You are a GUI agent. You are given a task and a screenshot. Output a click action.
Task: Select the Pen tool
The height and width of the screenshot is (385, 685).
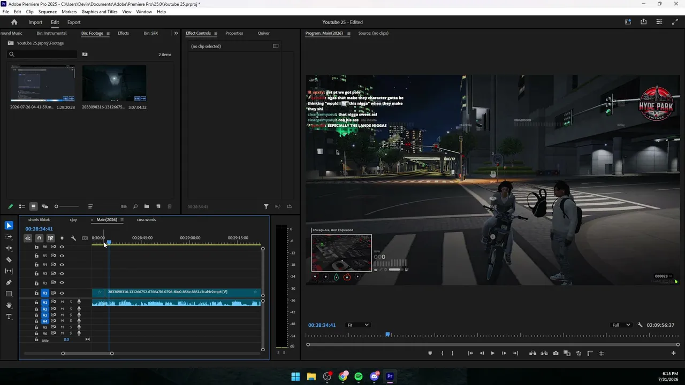pyautogui.click(x=9, y=282)
